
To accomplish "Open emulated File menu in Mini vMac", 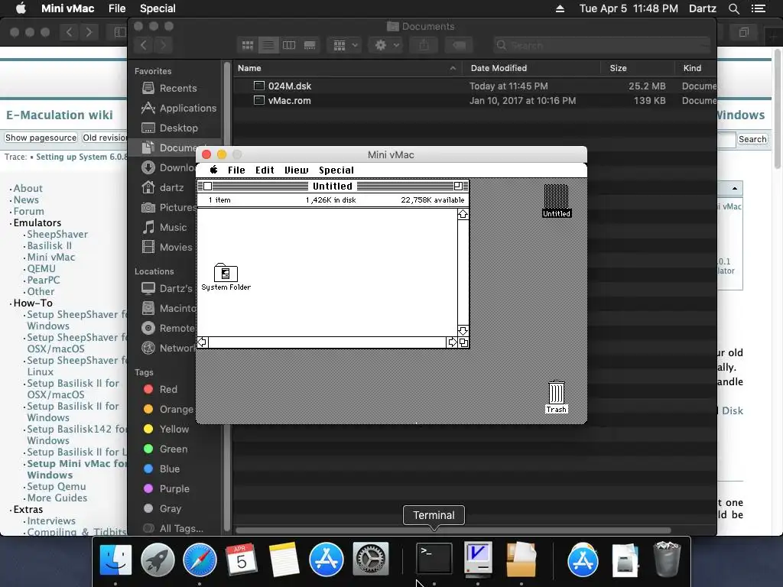I will (236, 170).
